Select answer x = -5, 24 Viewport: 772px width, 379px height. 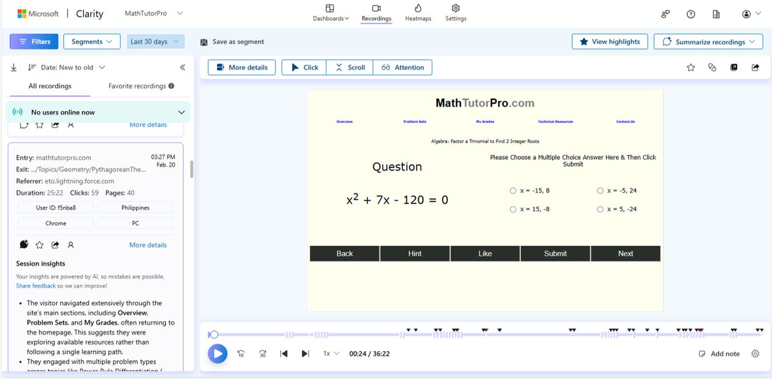click(600, 191)
